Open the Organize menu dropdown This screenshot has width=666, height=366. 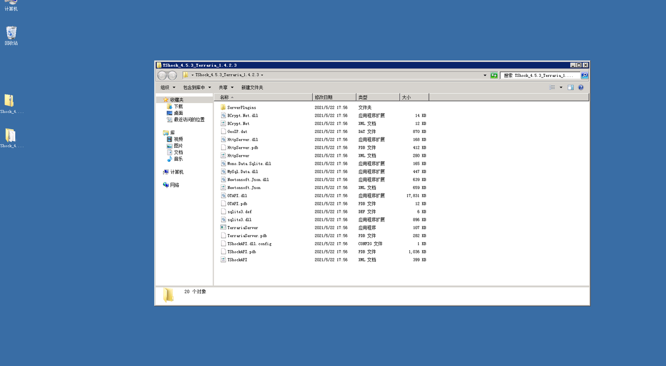[x=168, y=87]
